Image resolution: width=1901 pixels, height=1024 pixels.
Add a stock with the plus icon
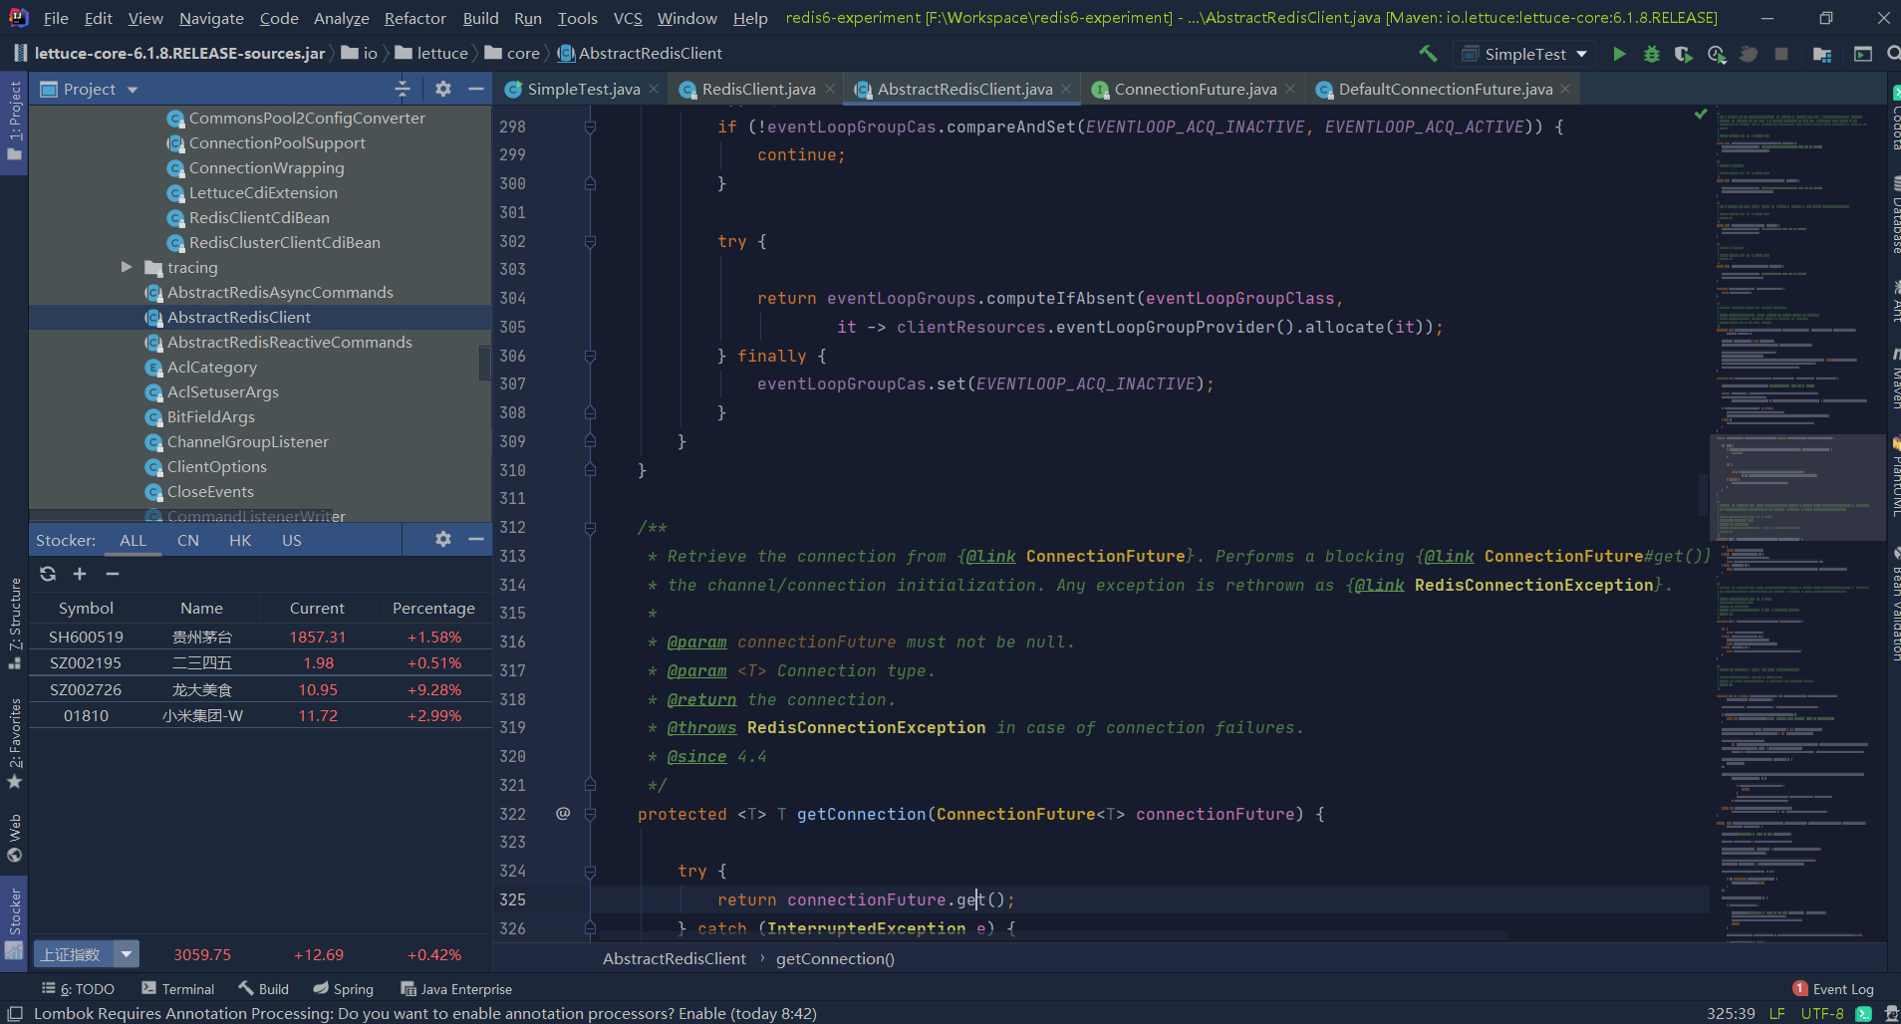click(x=80, y=574)
